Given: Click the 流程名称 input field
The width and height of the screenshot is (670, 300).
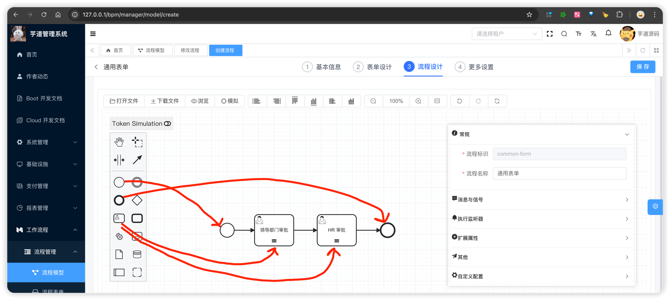Looking at the screenshot, I should click(559, 173).
